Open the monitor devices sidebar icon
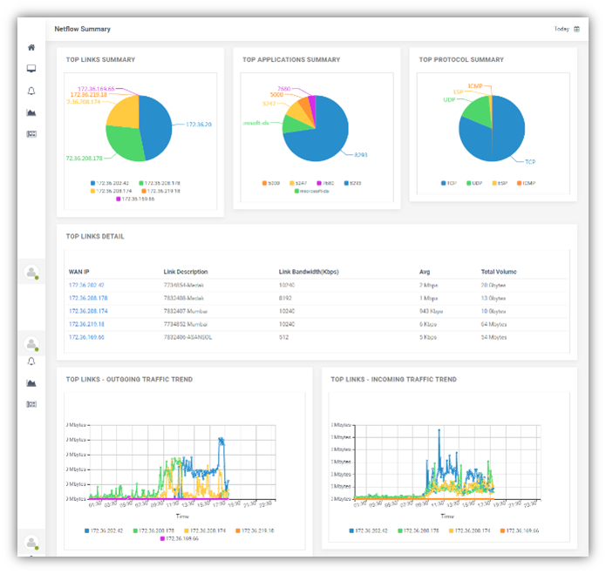The width and height of the screenshot is (606, 574). 31,69
